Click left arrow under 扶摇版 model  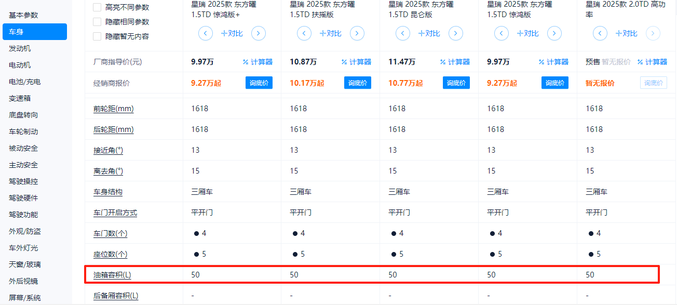304,34
